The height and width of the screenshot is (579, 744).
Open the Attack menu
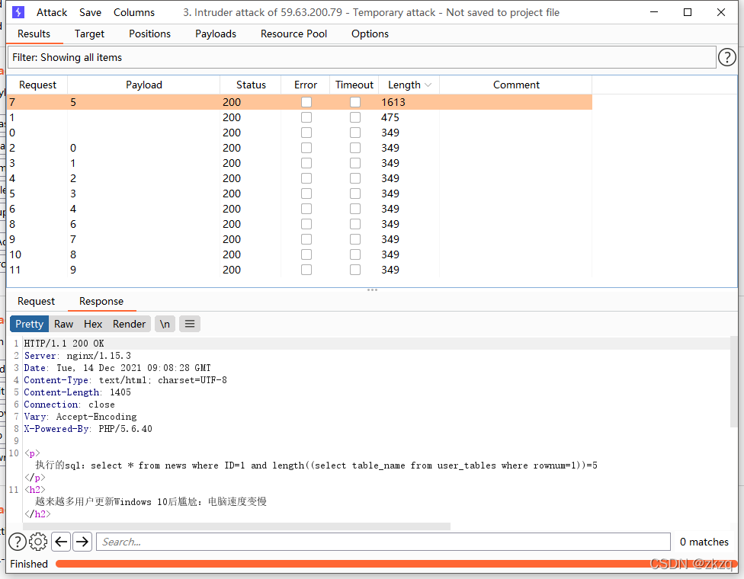(x=52, y=12)
